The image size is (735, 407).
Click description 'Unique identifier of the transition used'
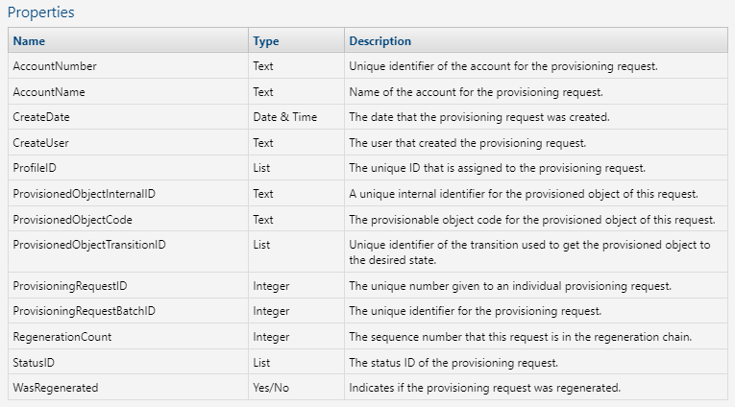tap(529, 252)
